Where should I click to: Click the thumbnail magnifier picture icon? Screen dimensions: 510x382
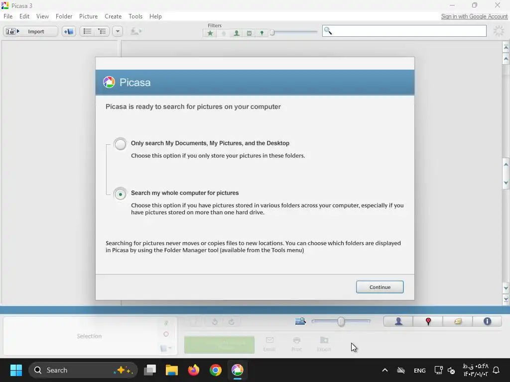click(300, 321)
